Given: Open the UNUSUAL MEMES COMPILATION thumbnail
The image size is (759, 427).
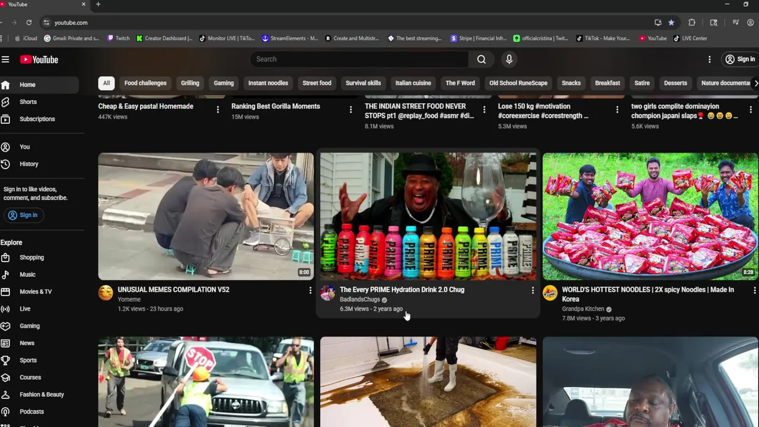Looking at the screenshot, I should coord(206,216).
